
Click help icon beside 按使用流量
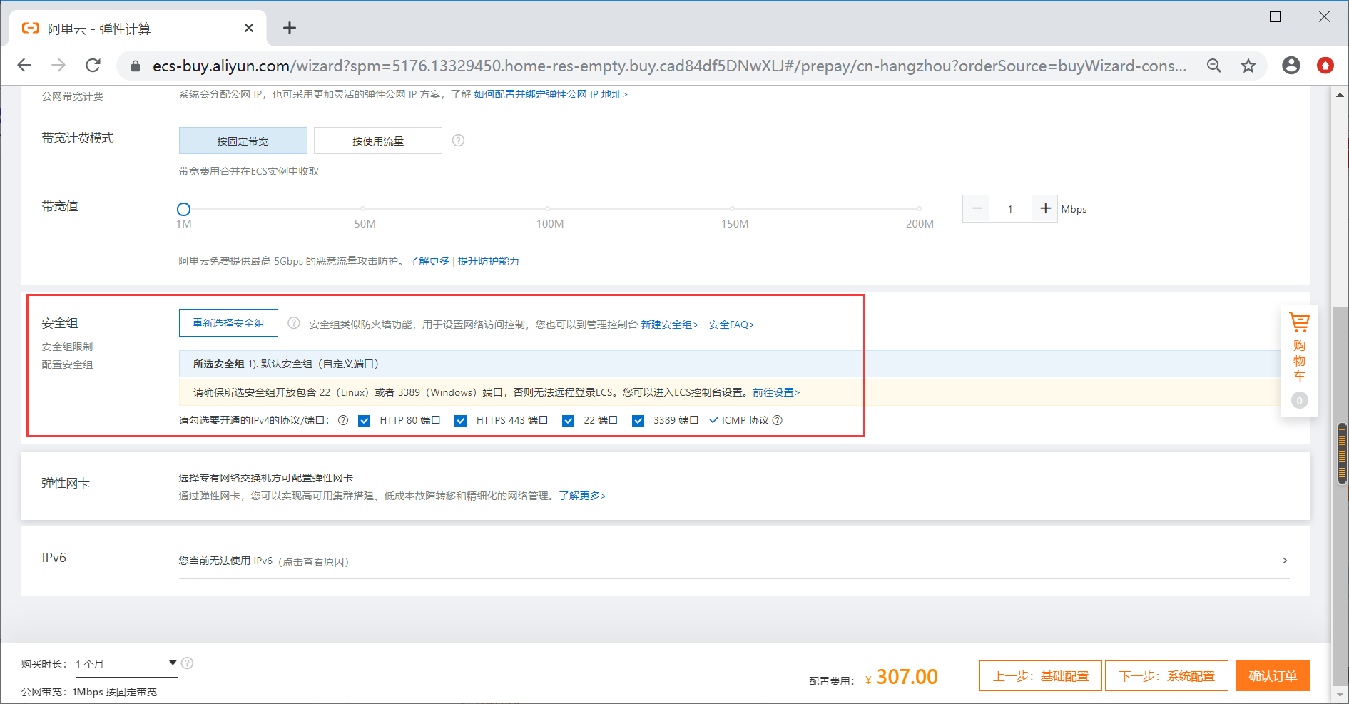pyautogui.click(x=459, y=141)
